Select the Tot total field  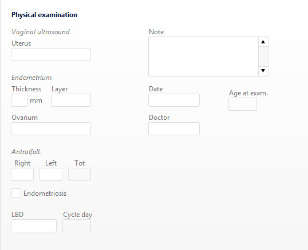80,174
